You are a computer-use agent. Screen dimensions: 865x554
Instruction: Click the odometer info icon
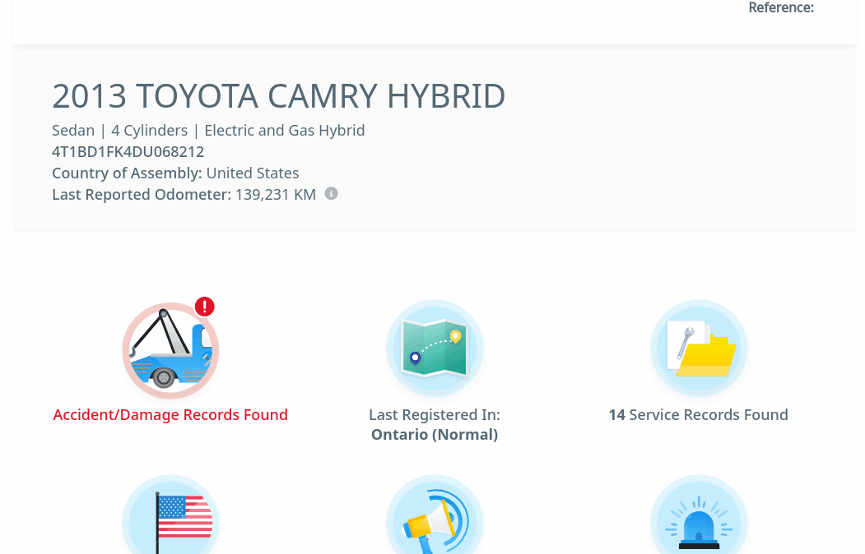click(x=331, y=193)
